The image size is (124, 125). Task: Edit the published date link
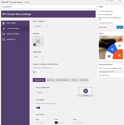[x=99, y=20]
